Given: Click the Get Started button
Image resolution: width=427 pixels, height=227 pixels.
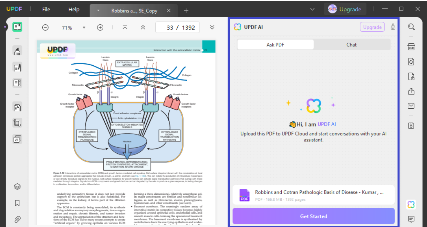Looking at the screenshot, I should click(313, 216).
